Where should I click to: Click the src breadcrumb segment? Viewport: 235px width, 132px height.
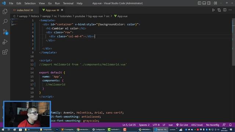tap(108, 16)
